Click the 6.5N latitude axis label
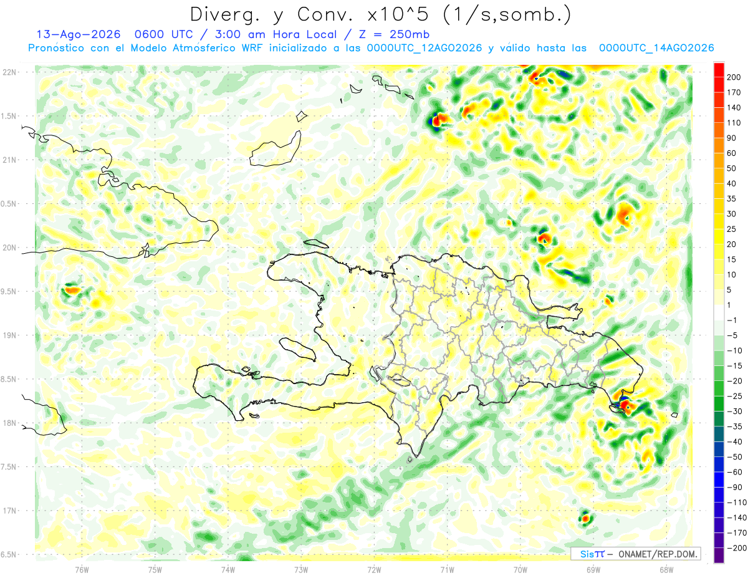The image size is (748, 578). tap(9, 554)
